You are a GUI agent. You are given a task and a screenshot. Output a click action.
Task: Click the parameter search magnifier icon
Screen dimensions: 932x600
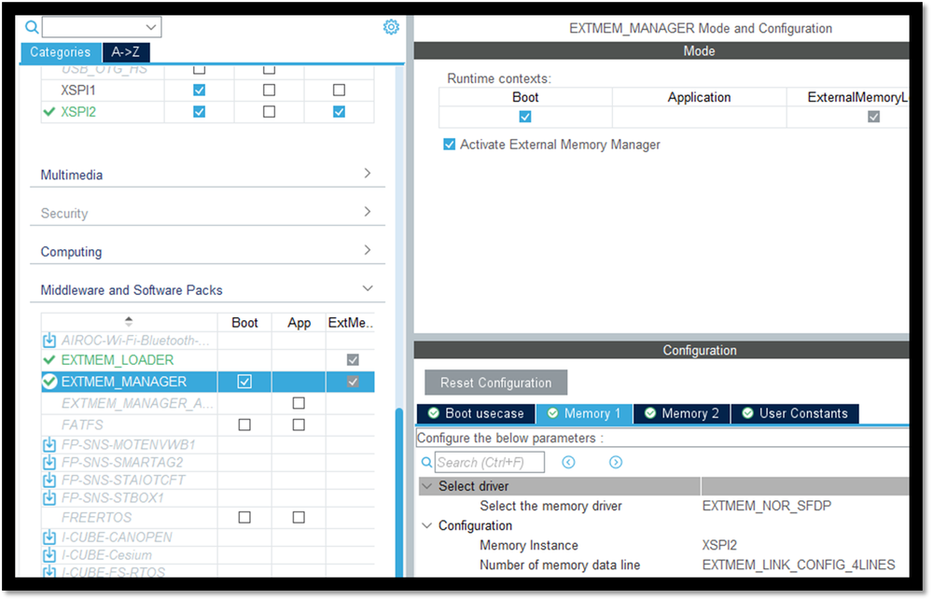click(x=426, y=462)
